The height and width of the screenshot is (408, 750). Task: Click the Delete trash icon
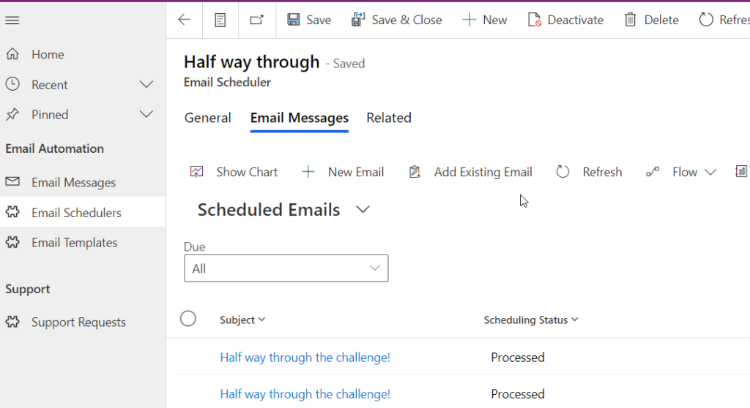click(x=631, y=20)
